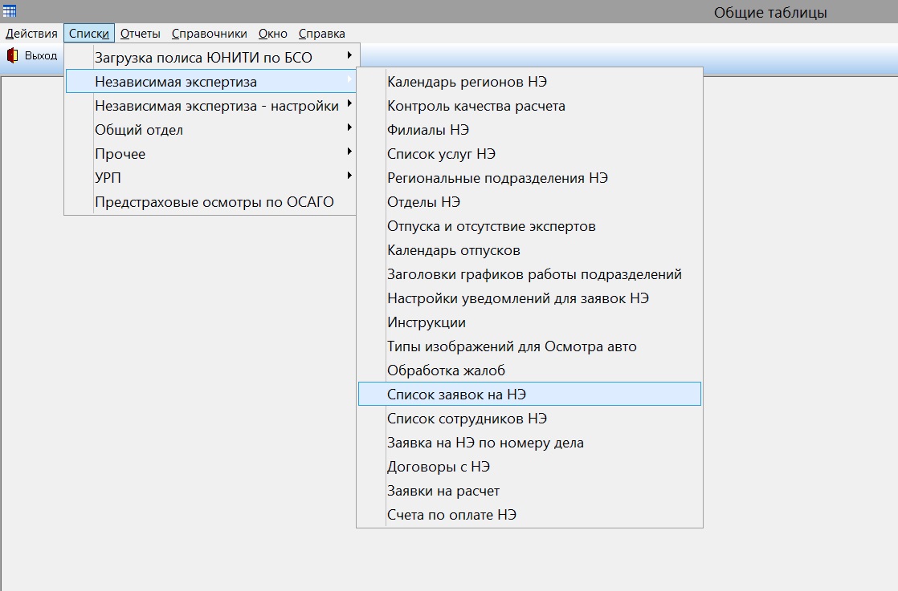
Task: Open the Действия menu
Action: coord(31,34)
